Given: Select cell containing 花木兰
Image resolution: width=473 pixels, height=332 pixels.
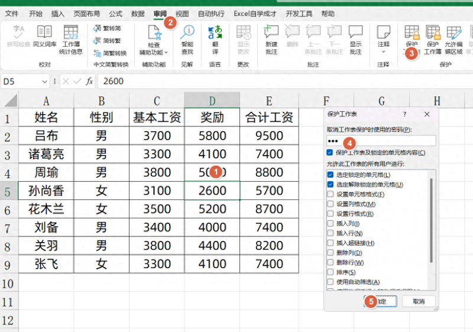Looking at the screenshot, I should (x=46, y=209).
